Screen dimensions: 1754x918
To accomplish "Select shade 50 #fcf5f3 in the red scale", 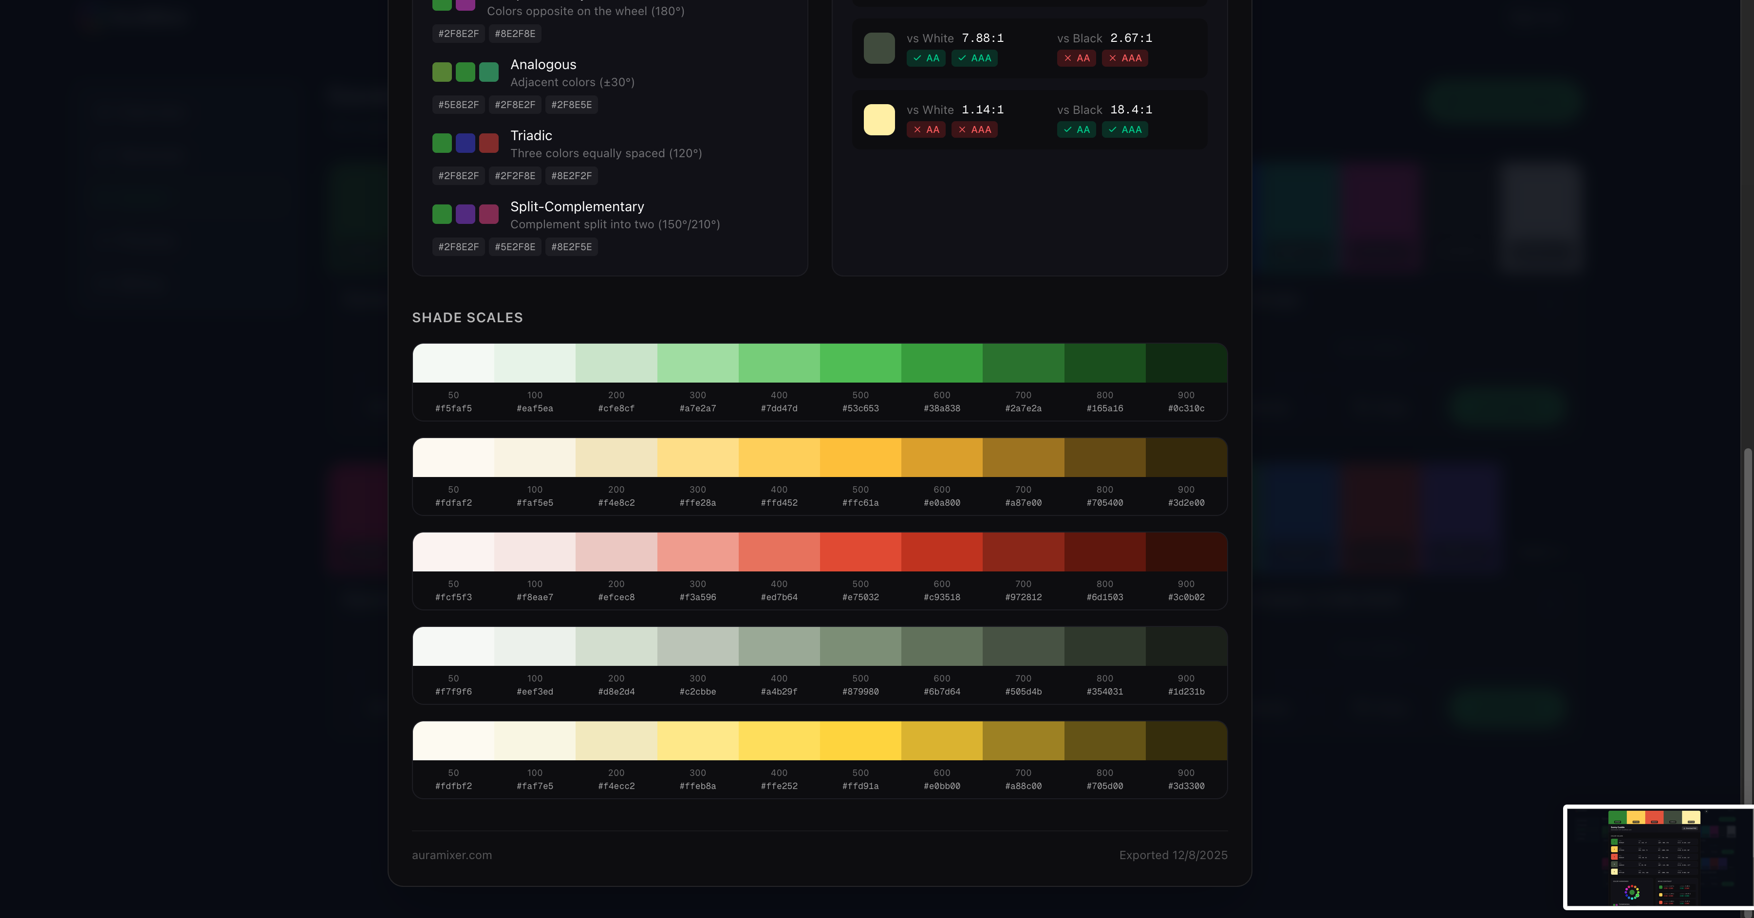I will pyautogui.click(x=453, y=551).
